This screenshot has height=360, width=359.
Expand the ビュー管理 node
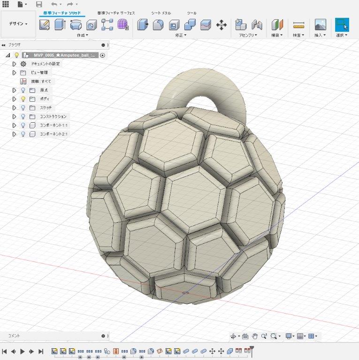point(14,73)
